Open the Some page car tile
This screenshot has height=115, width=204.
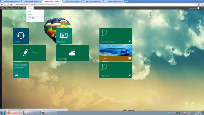[x=21, y=70]
